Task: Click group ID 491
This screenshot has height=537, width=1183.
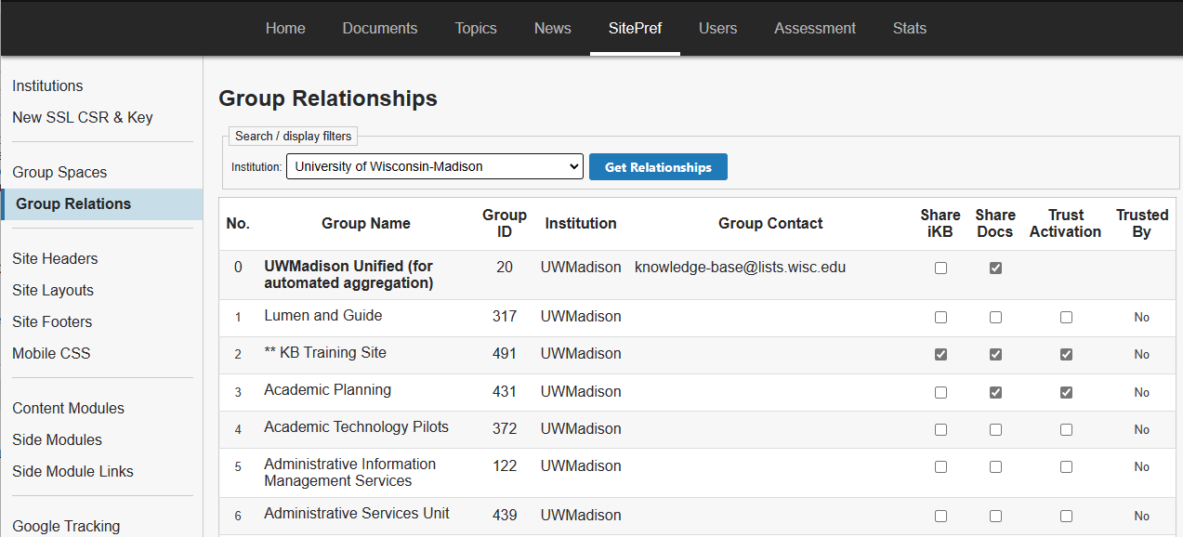Action: pyautogui.click(x=505, y=354)
